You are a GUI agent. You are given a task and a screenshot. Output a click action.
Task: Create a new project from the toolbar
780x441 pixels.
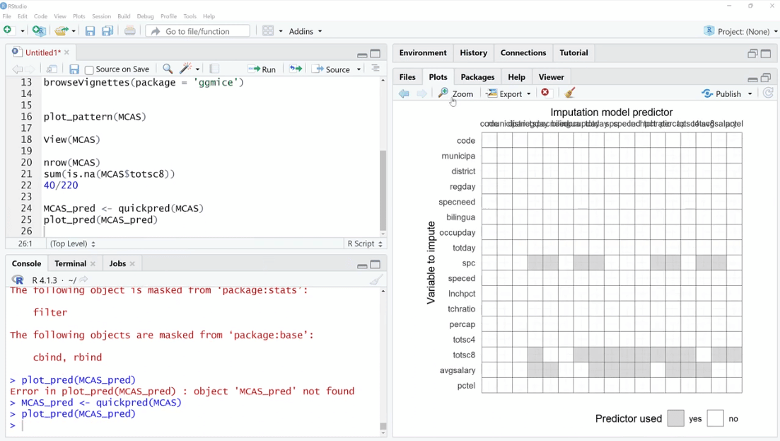[x=38, y=31]
